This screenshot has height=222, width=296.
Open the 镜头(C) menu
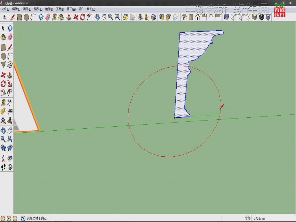pos(38,9)
